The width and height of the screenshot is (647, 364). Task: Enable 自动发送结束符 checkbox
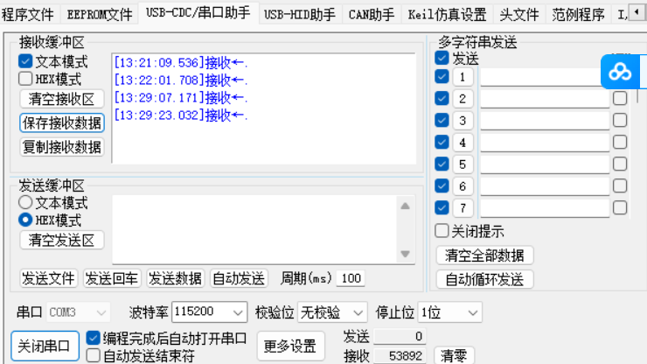click(x=93, y=355)
